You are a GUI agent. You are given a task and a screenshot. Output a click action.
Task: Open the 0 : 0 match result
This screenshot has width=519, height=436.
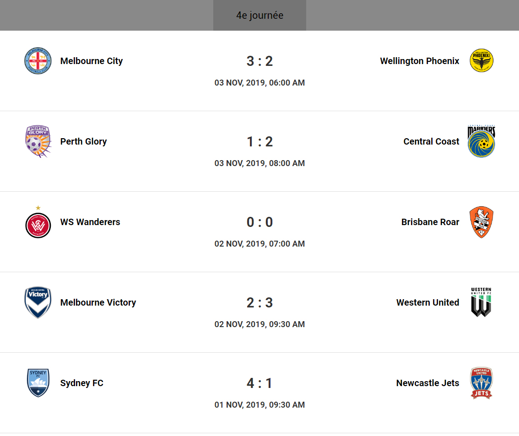click(259, 222)
